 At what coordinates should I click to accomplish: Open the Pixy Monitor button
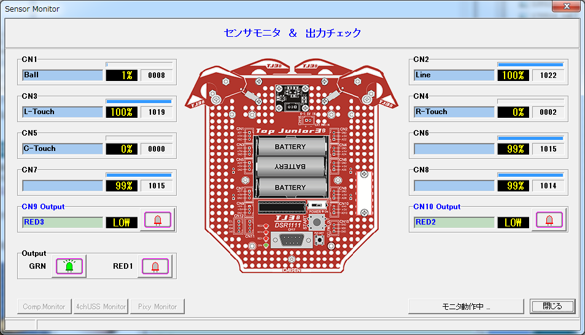coord(157,307)
